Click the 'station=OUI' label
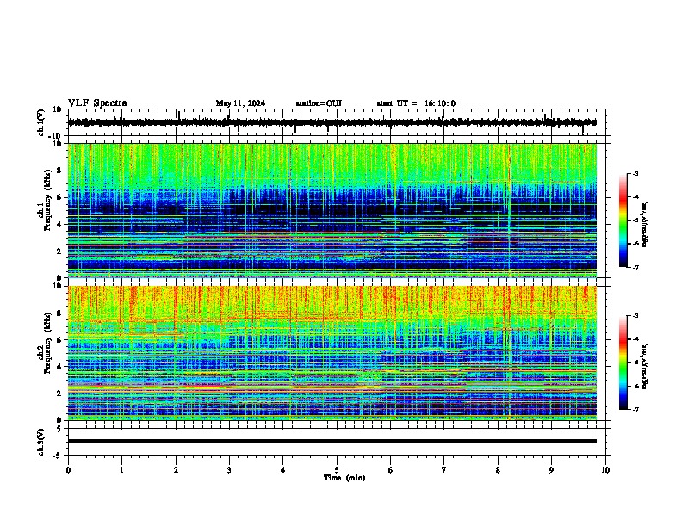This screenshot has height=527, width=682. 319,103
